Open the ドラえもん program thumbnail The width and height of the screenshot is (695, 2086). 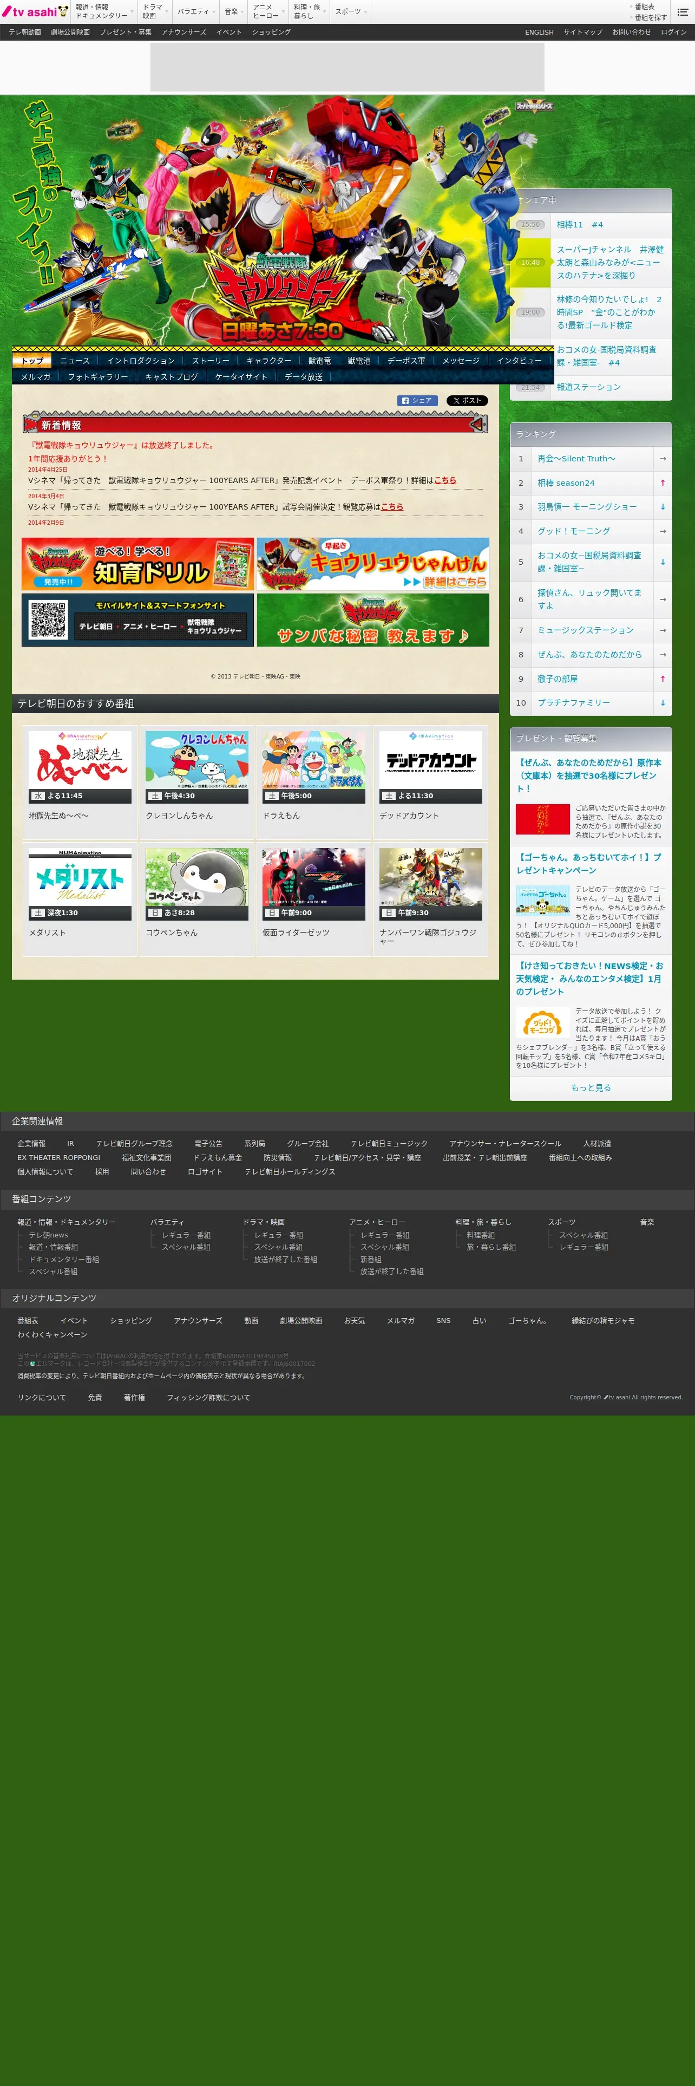pos(314,767)
